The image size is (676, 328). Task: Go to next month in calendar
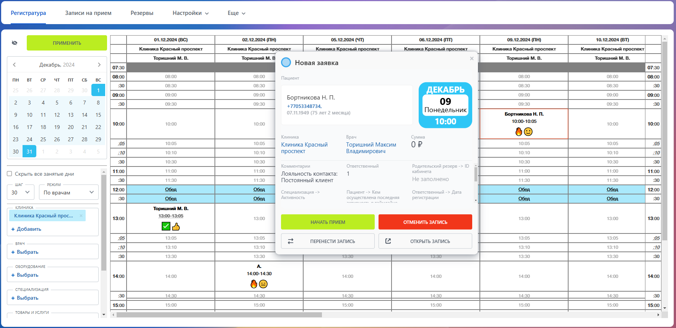tap(99, 65)
